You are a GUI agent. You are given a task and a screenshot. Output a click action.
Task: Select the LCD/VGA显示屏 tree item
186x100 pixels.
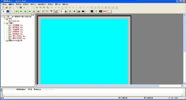(15, 41)
